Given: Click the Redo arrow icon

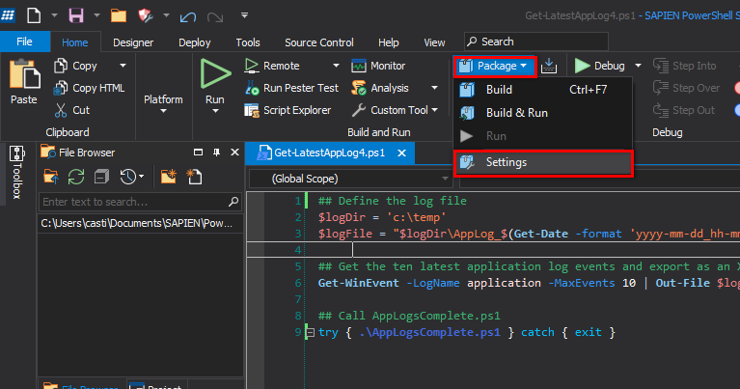Looking at the screenshot, I should [215, 17].
